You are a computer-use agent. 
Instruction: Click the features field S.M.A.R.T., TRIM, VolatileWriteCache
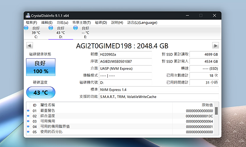pos(159,96)
